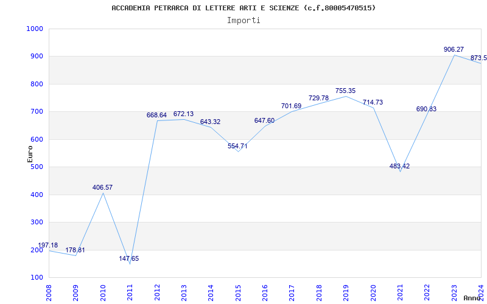
Task: Click y-axis tick label 600
Action: [37, 140]
